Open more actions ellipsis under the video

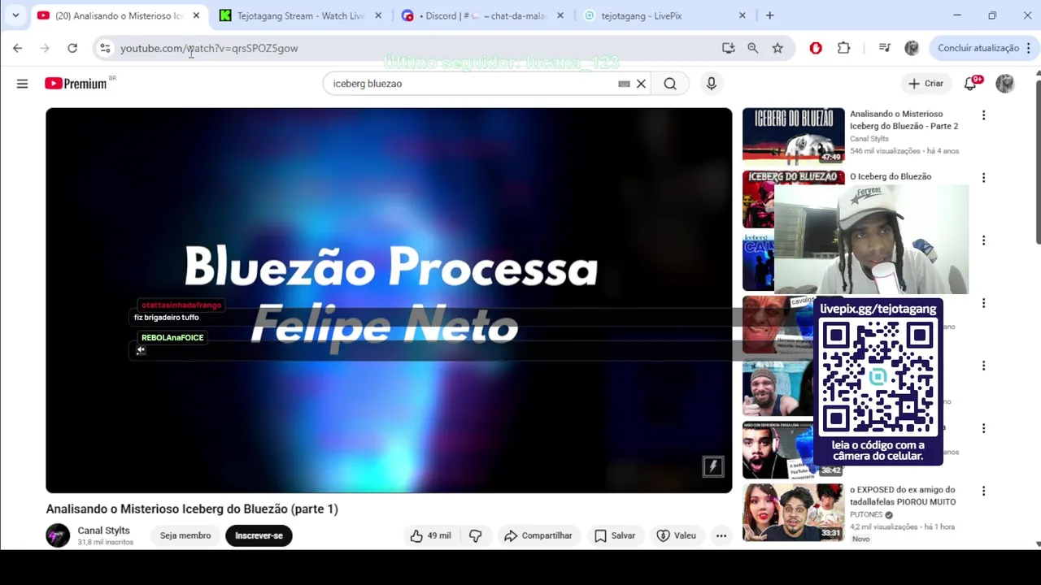click(721, 535)
